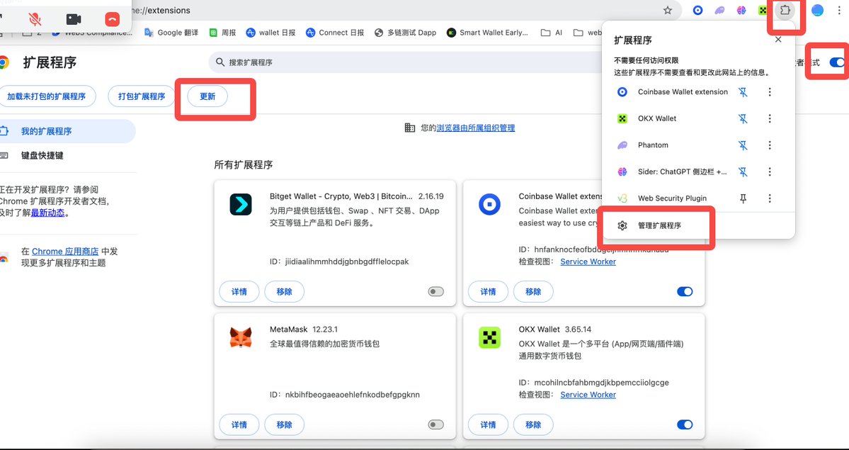Unpin Sider: ChatGPT 侧边栏 in the popup
The height and width of the screenshot is (450, 849).
[743, 172]
